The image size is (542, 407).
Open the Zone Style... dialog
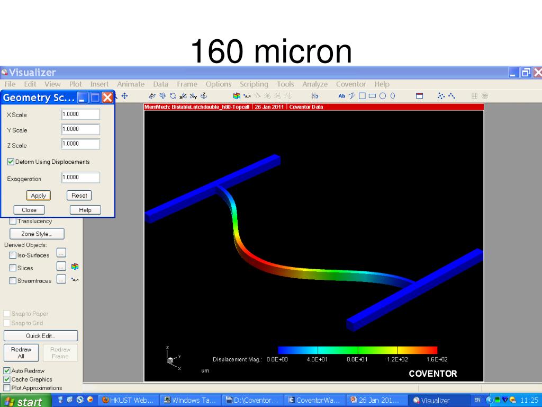(x=37, y=234)
